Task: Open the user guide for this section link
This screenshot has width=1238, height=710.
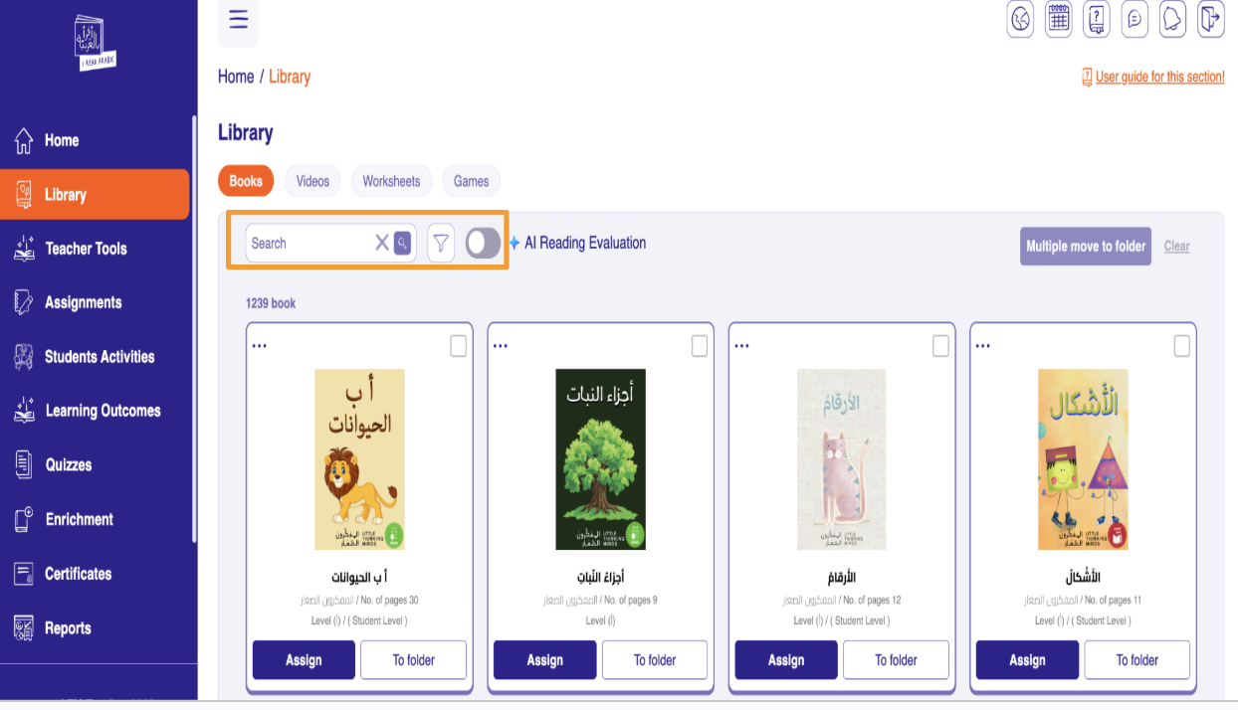Action: [x=1158, y=77]
